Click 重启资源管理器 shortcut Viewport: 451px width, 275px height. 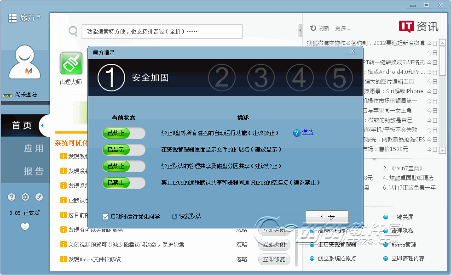pos(337,245)
